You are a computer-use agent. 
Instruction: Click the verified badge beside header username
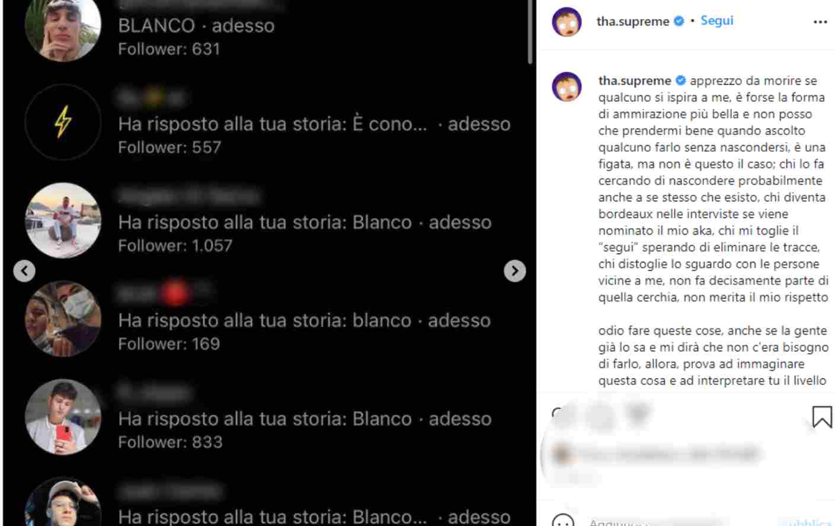coord(679,21)
